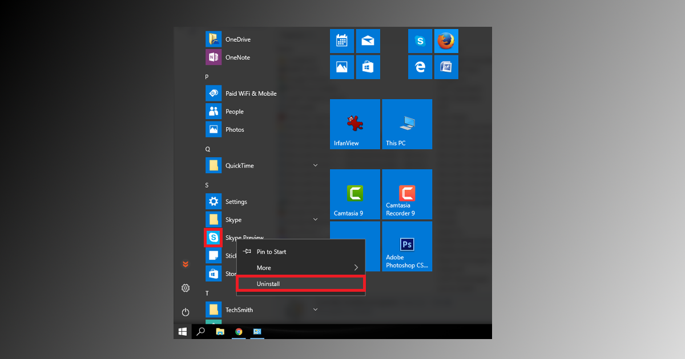Open the small Store tile
Viewport: 685px width, 359px height.
pyautogui.click(x=368, y=67)
